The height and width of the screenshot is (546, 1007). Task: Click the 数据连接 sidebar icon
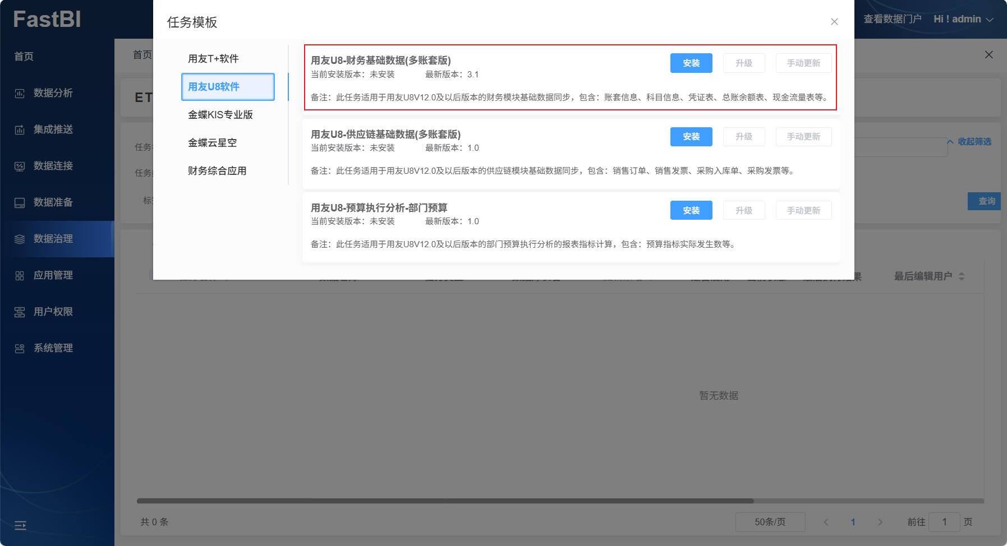[x=20, y=166]
